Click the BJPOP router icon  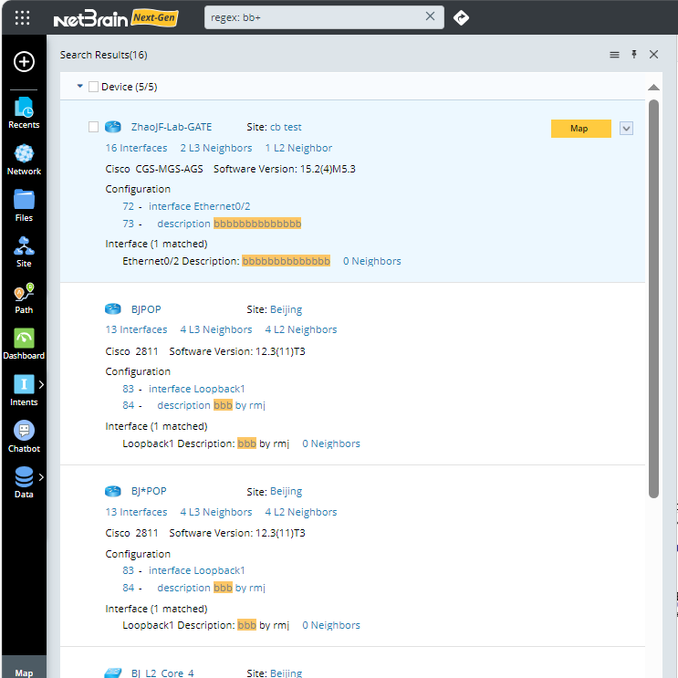click(x=113, y=308)
